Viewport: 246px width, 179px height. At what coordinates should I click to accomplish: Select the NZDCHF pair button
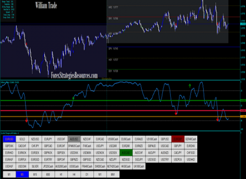[87, 139]
